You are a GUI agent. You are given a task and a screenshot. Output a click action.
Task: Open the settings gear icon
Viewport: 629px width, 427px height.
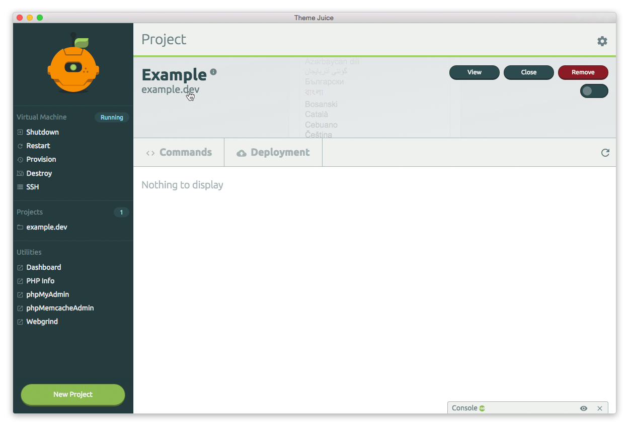[602, 41]
